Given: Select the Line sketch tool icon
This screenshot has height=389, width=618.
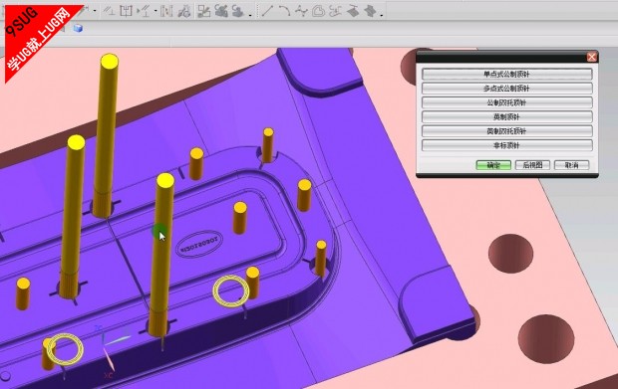Looking at the screenshot, I should (x=267, y=11).
